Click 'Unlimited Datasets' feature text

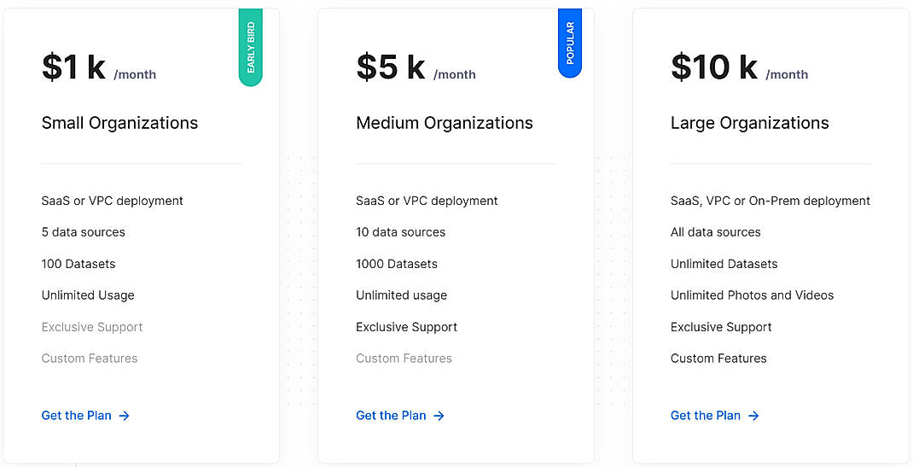tap(724, 264)
